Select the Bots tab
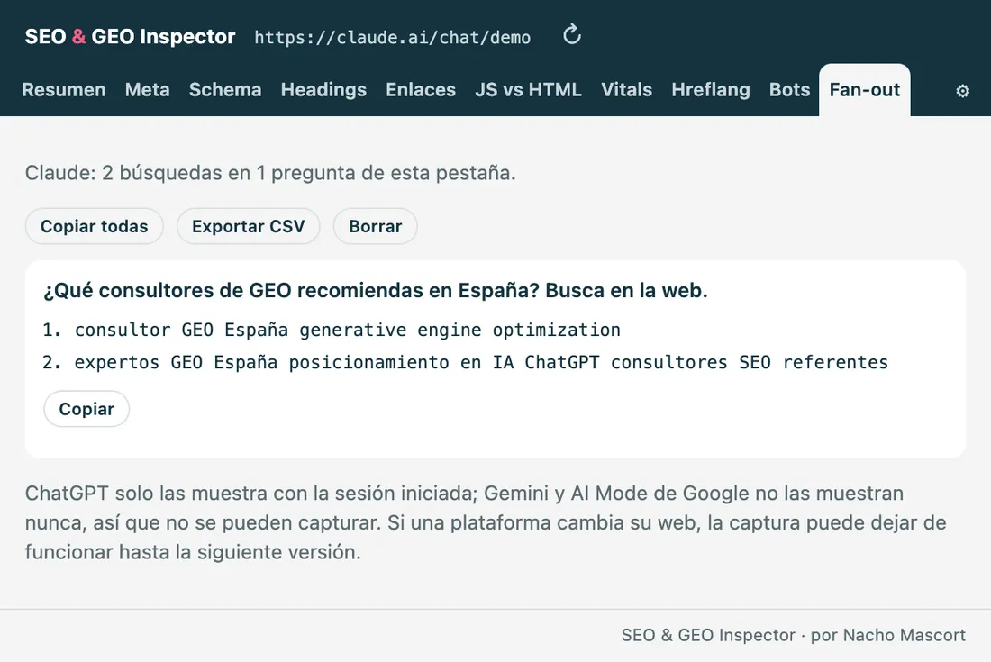This screenshot has width=991, height=662. [789, 90]
